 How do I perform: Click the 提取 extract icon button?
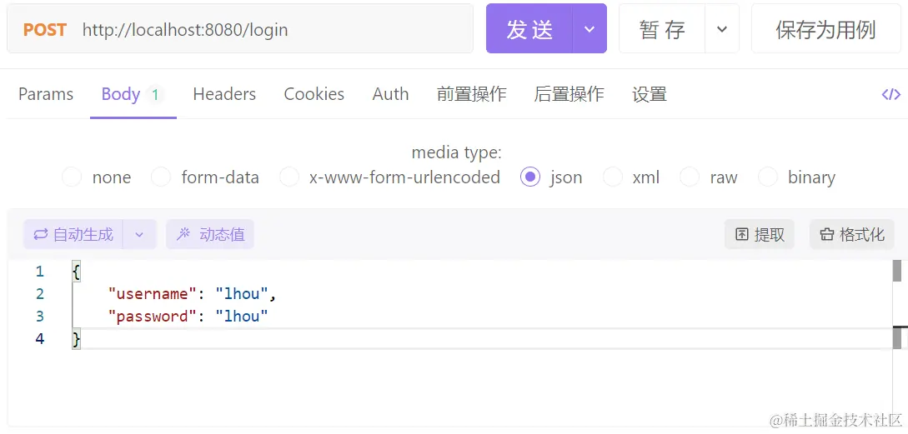741,235
